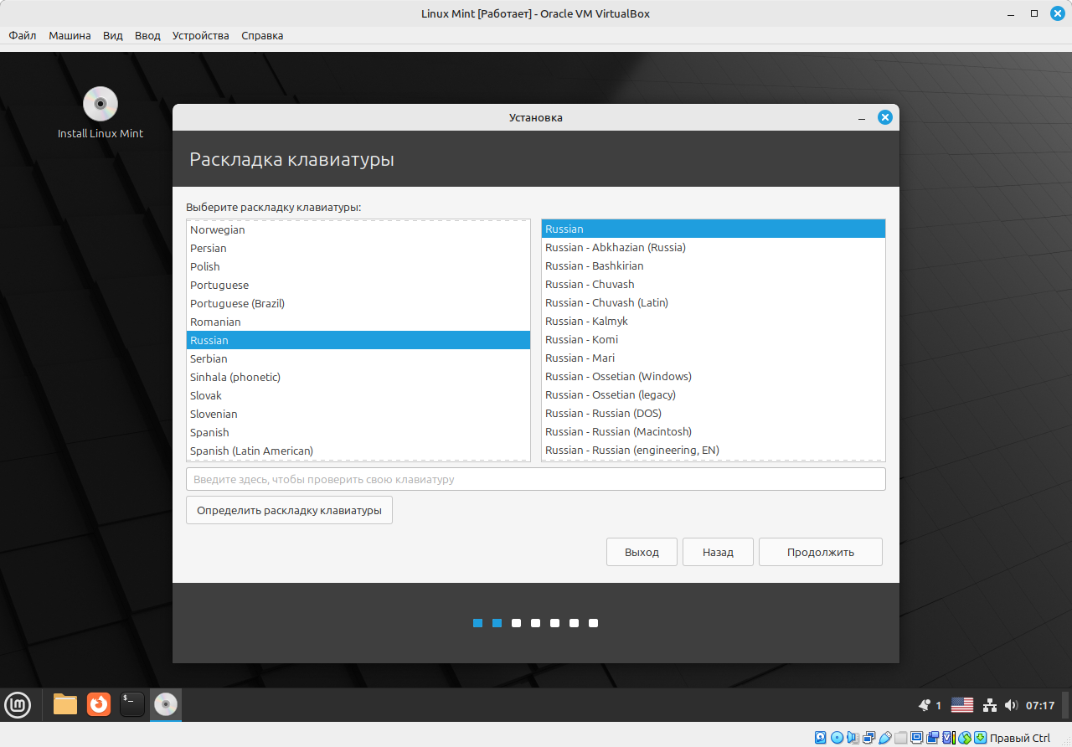Click the VirtualBox USB devices status icon
Image resolution: width=1072 pixels, height=747 pixels.
(885, 738)
